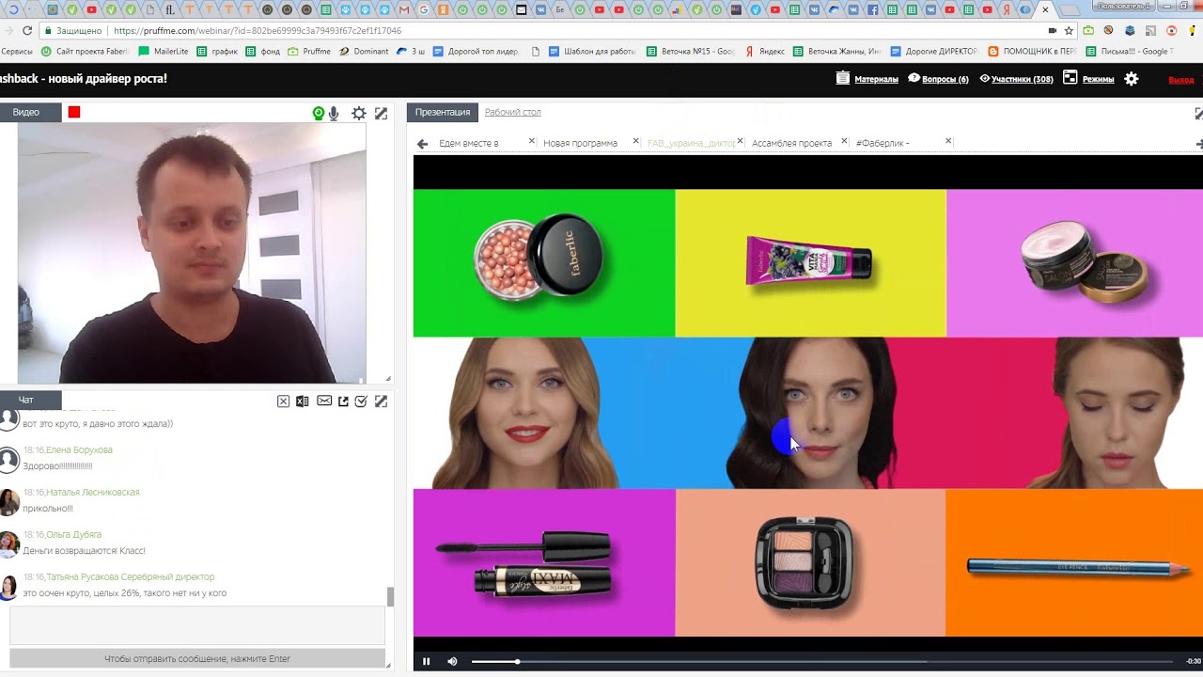The image size is (1203, 677).
Task: Open the Шаблон для работы bookmark
Action: [x=592, y=52]
